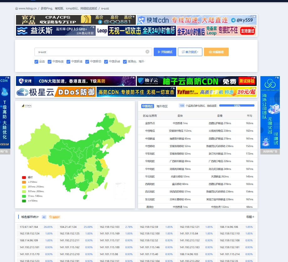Screen dimensions: 288x262
Task: Open the 极星云 DDoS防御 banner ad
Action: coord(56,92)
